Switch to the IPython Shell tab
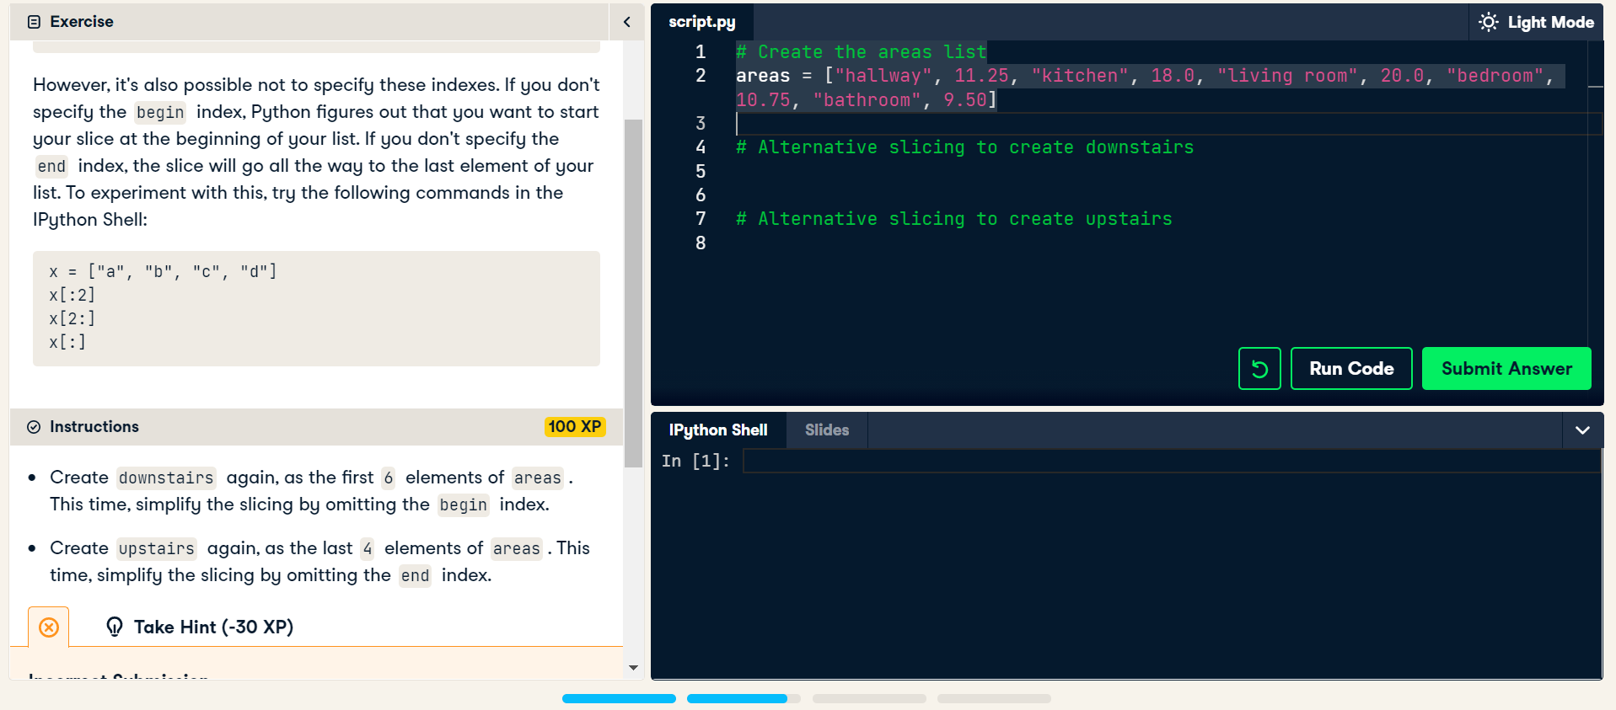 (x=718, y=430)
